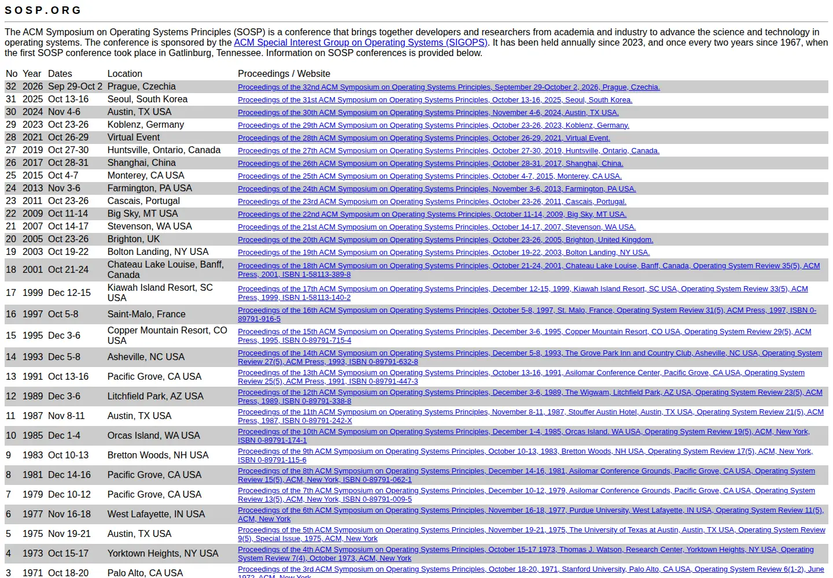Click the 'Location' column header
Screen dimensions: 833x578
coord(125,74)
